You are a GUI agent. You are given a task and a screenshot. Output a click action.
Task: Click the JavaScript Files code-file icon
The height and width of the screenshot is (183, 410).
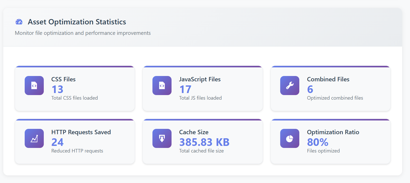[x=162, y=86]
